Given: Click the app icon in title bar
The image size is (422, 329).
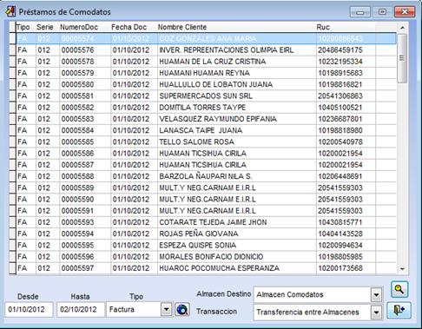Looking at the screenshot, I should (10, 11).
